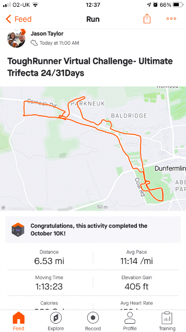Open the Record tab
The width and height of the screenshot is (186, 332).
click(x=93, y=321)
